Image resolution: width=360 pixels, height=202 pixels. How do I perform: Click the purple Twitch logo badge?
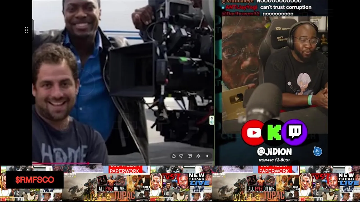(x=295, y=132)
